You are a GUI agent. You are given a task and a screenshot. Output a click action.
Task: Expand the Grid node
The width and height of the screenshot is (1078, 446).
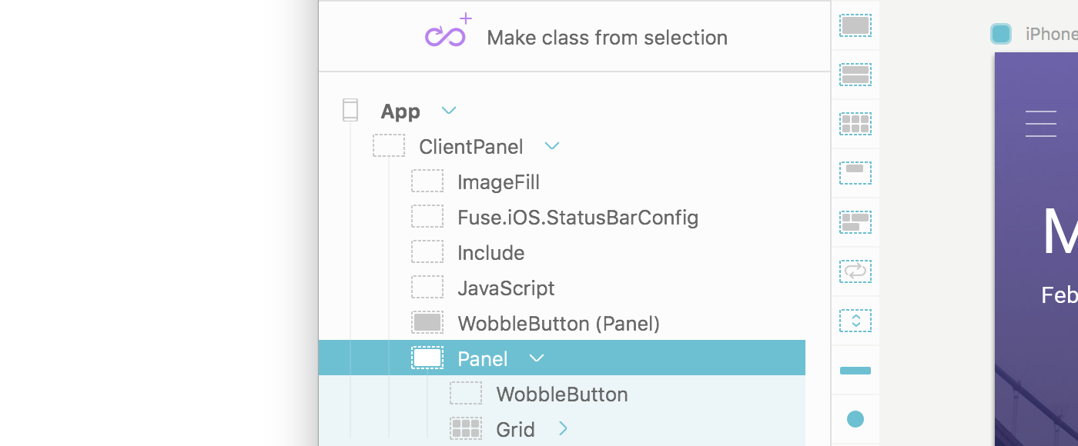coord(563,429)
